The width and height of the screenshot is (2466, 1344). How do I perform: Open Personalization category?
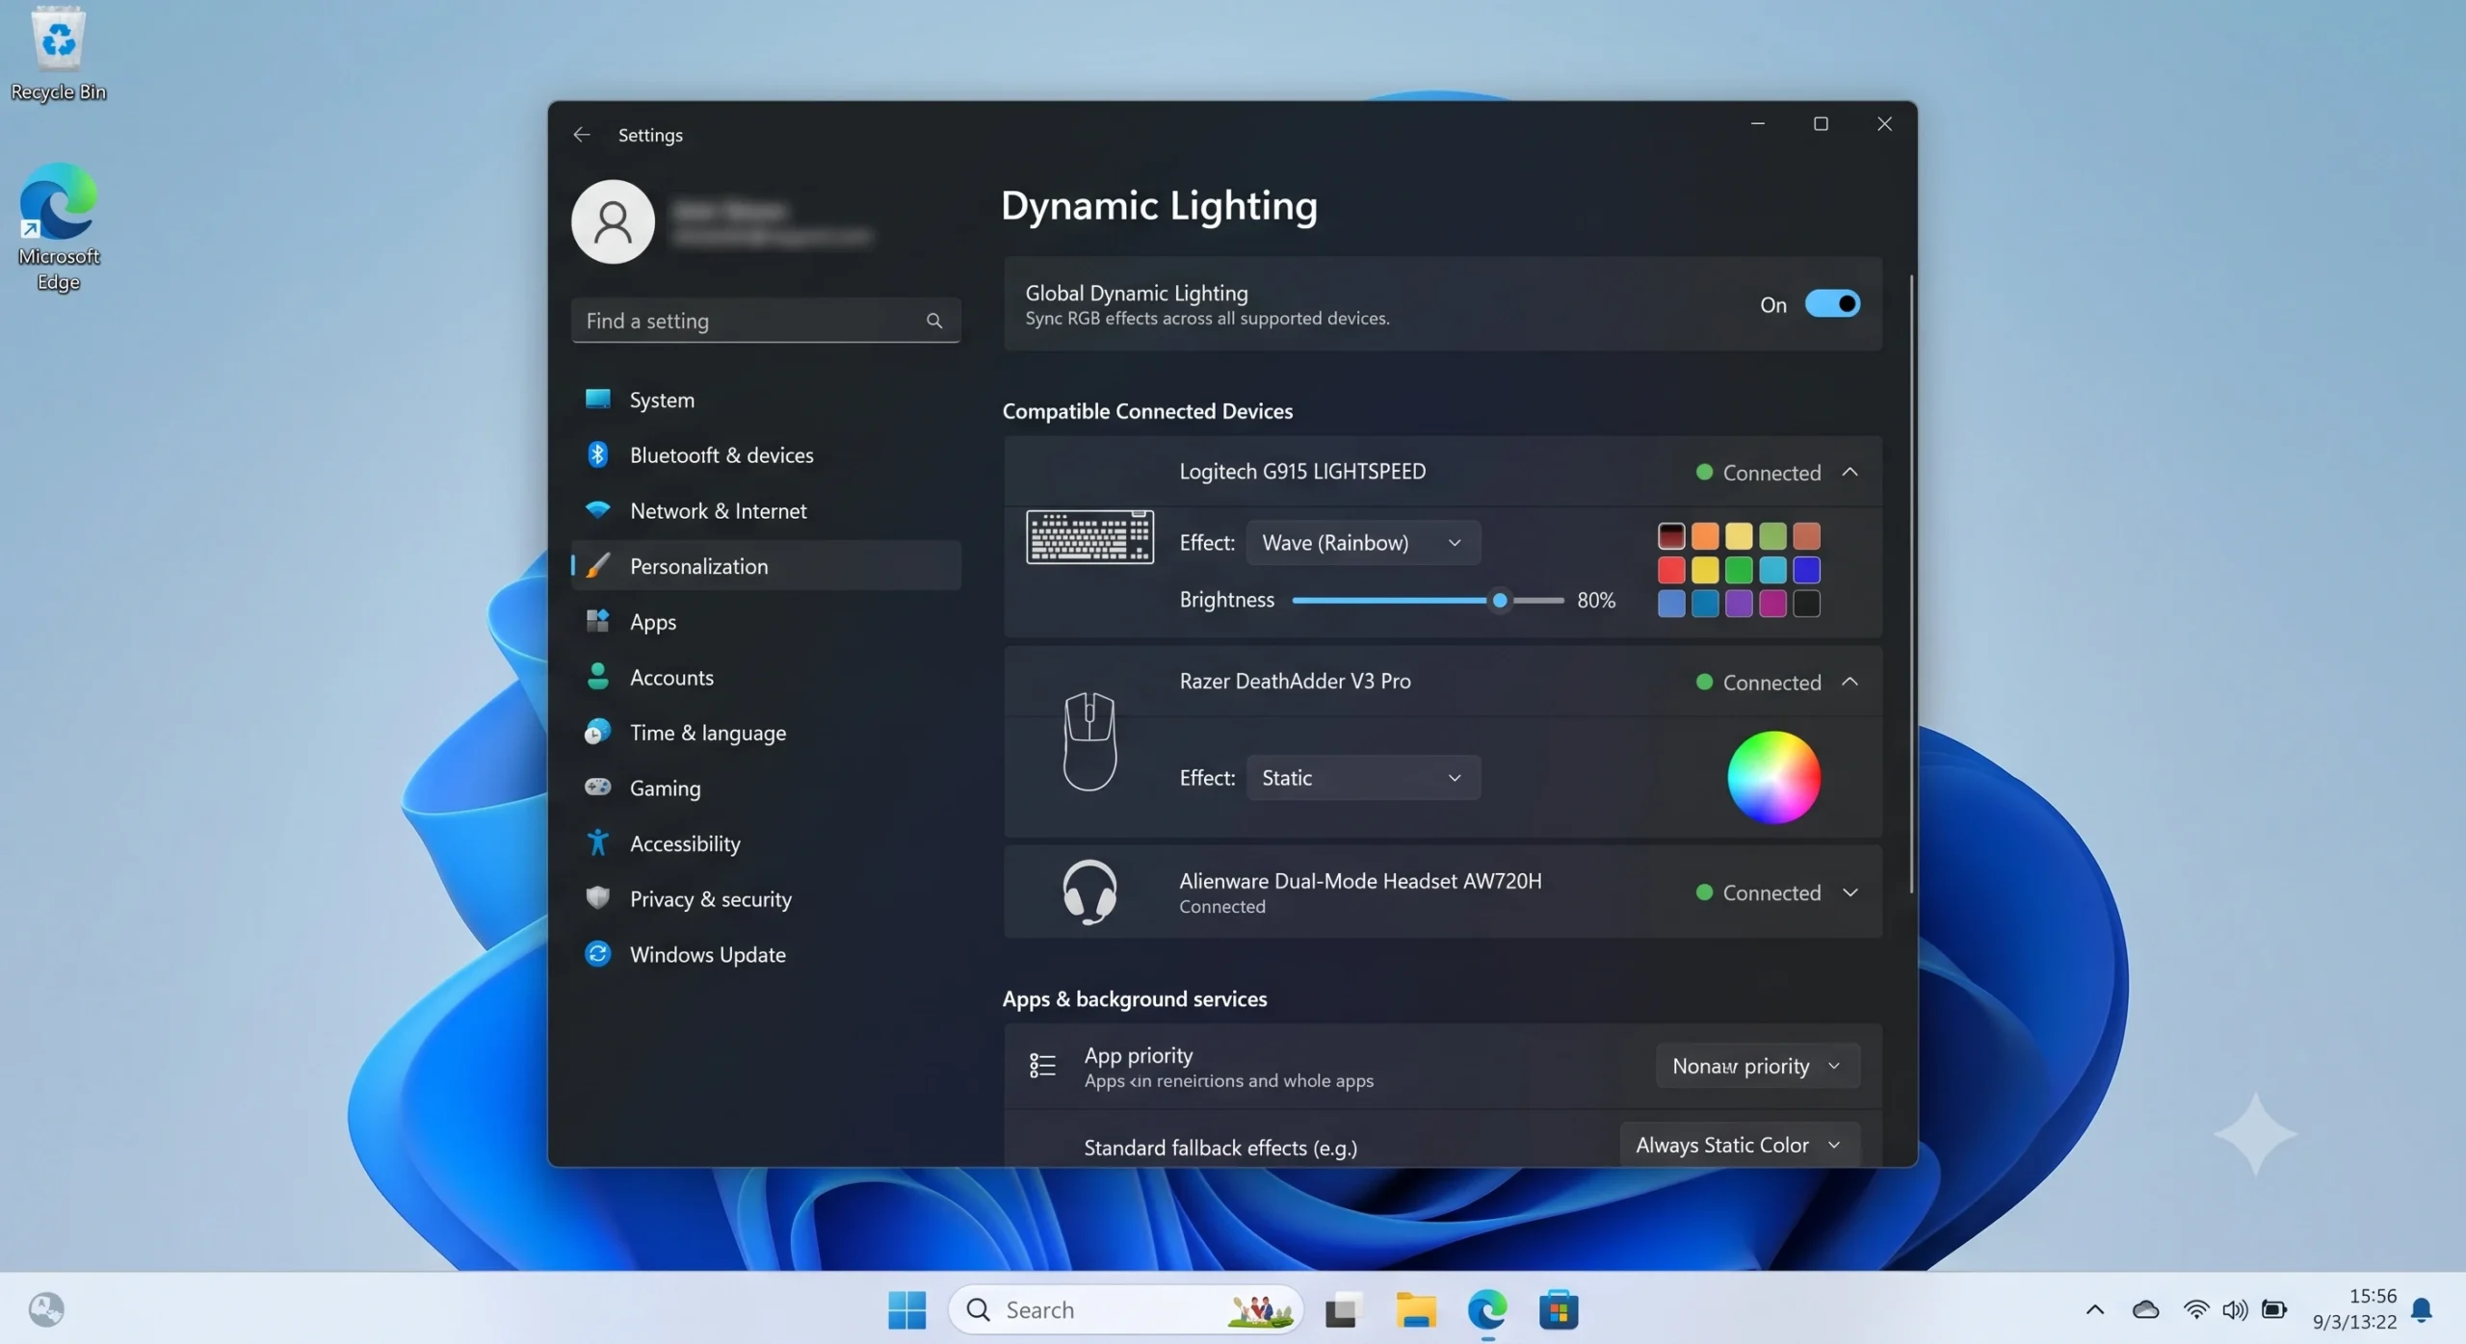(x=766, y=565)
